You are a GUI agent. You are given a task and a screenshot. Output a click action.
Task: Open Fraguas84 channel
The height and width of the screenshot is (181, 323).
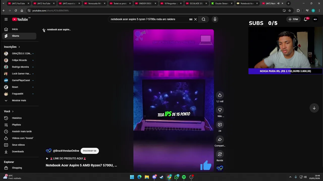tap(19, 94)
